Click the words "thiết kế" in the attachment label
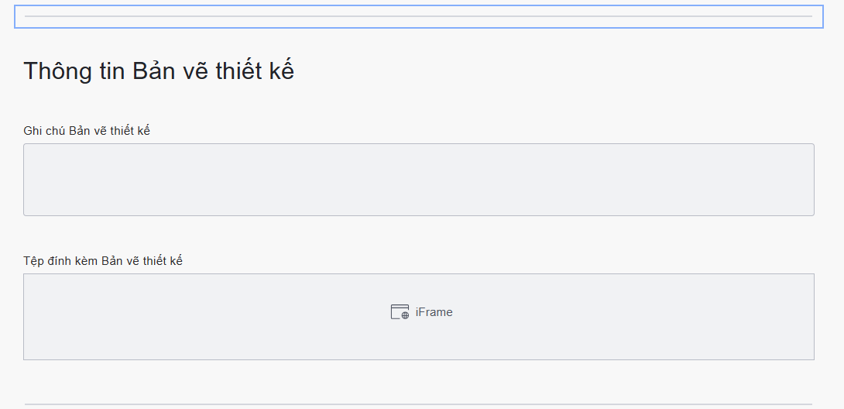 pos(163,261)
